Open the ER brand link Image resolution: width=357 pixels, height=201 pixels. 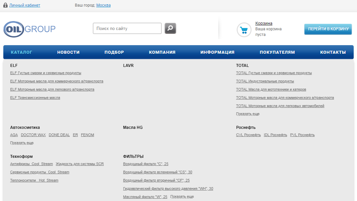click(x=75, y=135)
